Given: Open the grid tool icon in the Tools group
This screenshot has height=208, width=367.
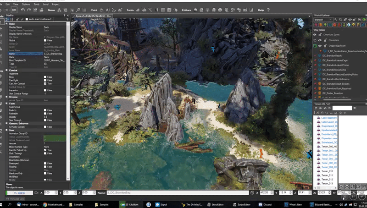Looking at the screenshot, I should tap(163, 10).
